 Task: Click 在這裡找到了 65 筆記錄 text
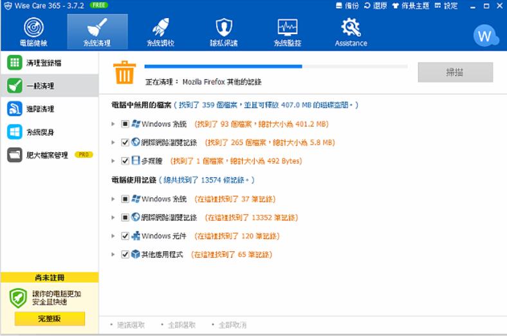[x=232, y=254]
